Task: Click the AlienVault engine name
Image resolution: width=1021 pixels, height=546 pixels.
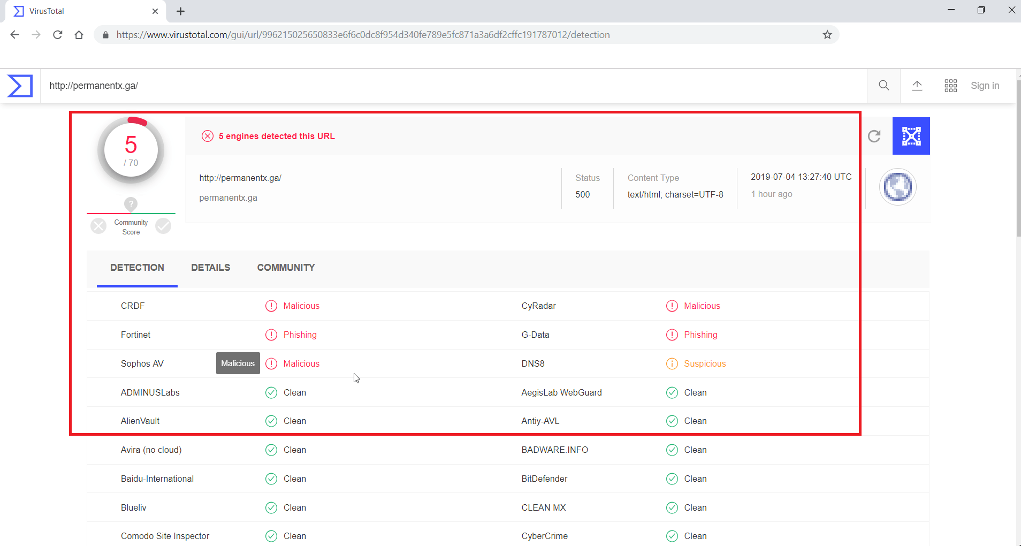Action: [x=140, y=421]
